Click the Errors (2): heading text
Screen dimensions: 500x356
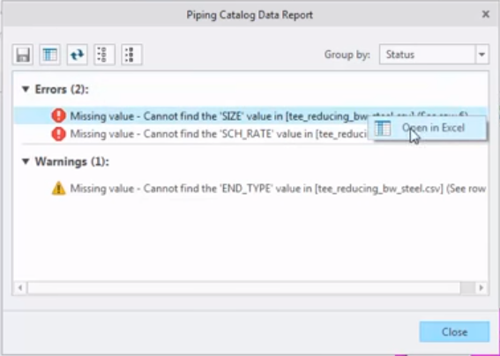pos(62,90)
